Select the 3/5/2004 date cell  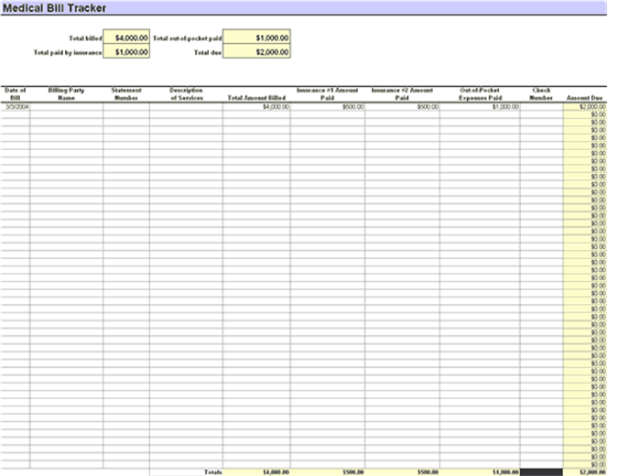pyautogui.click(x=15, y=107)
